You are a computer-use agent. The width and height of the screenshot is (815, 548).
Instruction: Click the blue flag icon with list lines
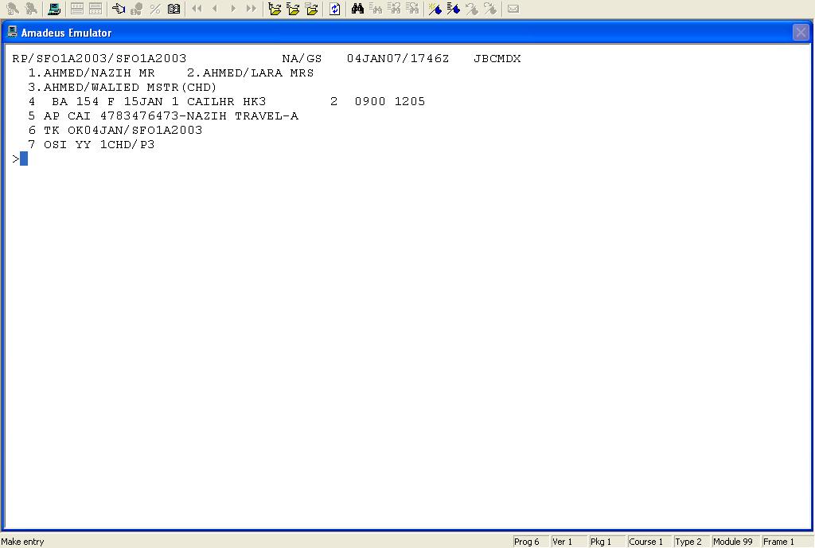[453, 9]
